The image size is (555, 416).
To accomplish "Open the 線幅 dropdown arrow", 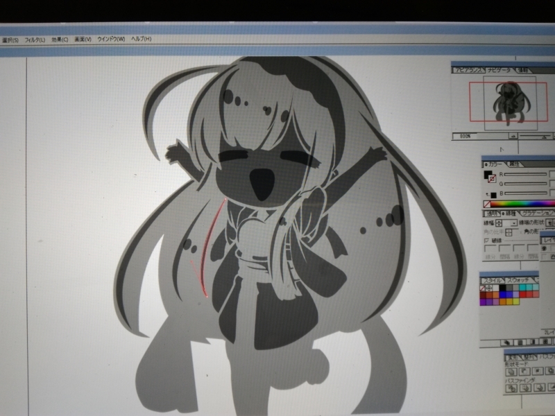I will tap(513, 223).
